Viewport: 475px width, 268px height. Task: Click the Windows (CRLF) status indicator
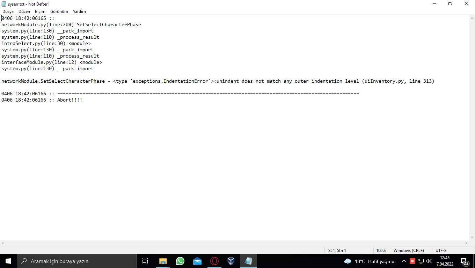point(408,250)
